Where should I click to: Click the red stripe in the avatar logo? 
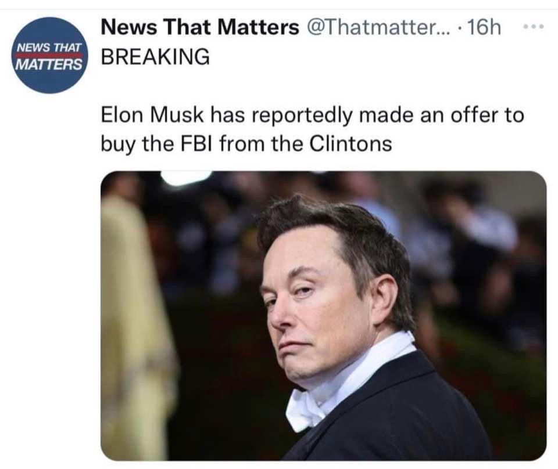pos(49,55)
